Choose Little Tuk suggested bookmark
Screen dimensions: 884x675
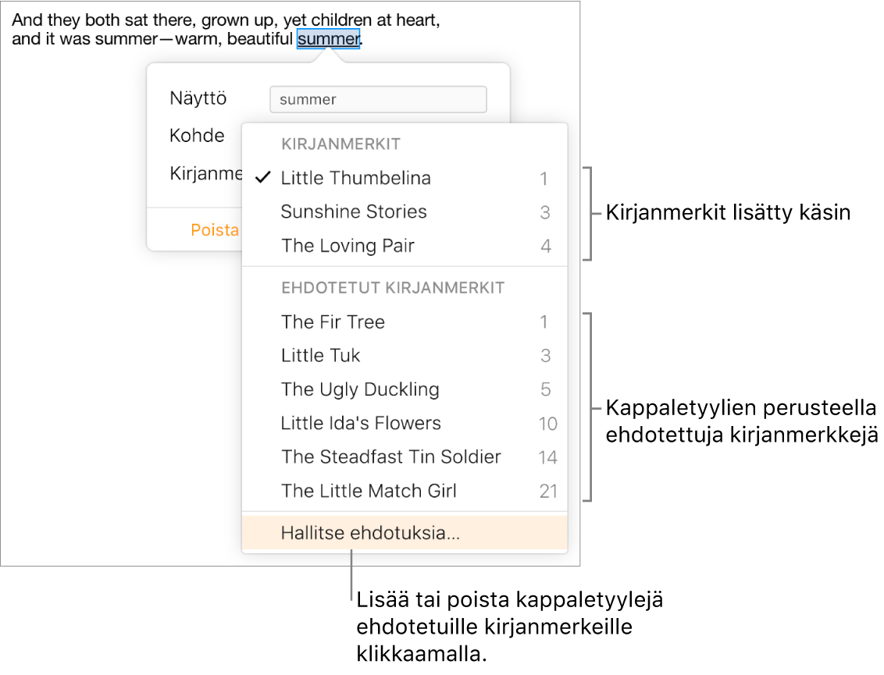click(x=320, y=356)
